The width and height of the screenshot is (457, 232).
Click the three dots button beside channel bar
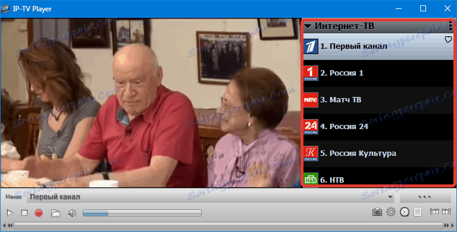click(425, 197)
